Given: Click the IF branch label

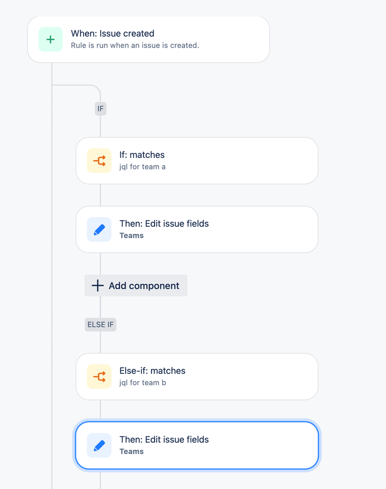Looking at the screenshot, I should tap(101, 108).
